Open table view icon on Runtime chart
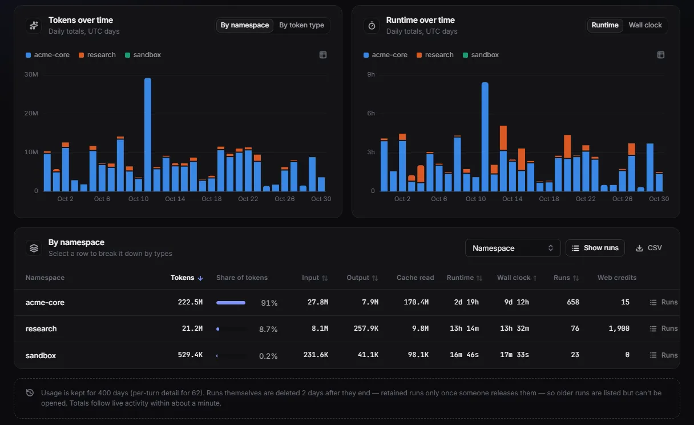Image resolution: width=694 pixels, height=425 pixels. pyautogui.click(x=661, y=55)
